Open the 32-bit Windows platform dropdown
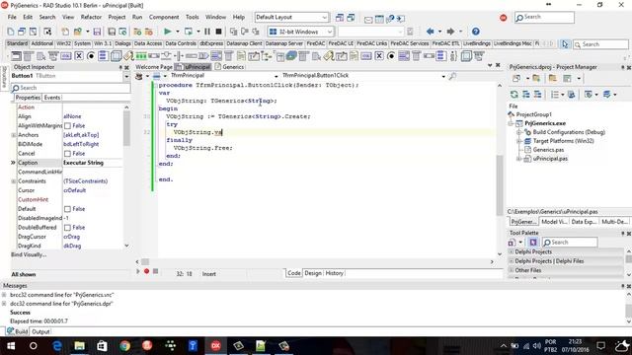 click(300, 32)
